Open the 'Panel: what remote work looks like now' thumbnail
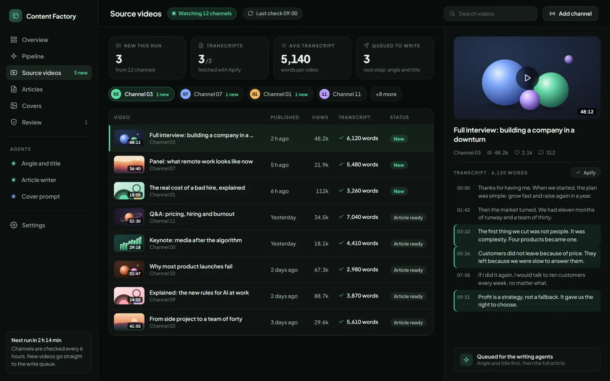610x381 pixels. tap(129, 165)
